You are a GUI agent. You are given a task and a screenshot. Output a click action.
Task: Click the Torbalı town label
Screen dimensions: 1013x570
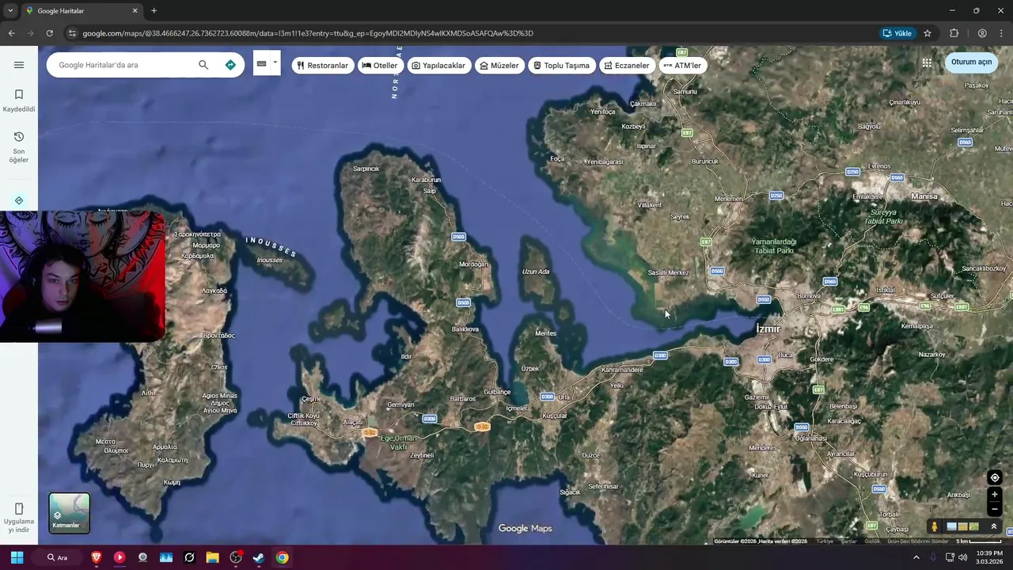point(889,515)
